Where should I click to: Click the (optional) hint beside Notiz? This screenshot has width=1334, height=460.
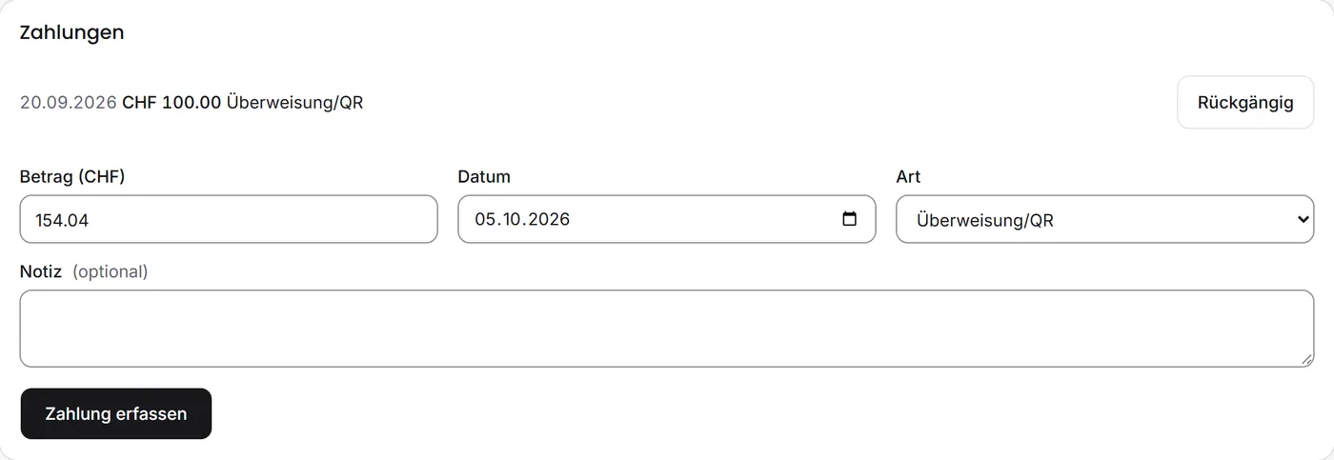(x=111, y=271)
